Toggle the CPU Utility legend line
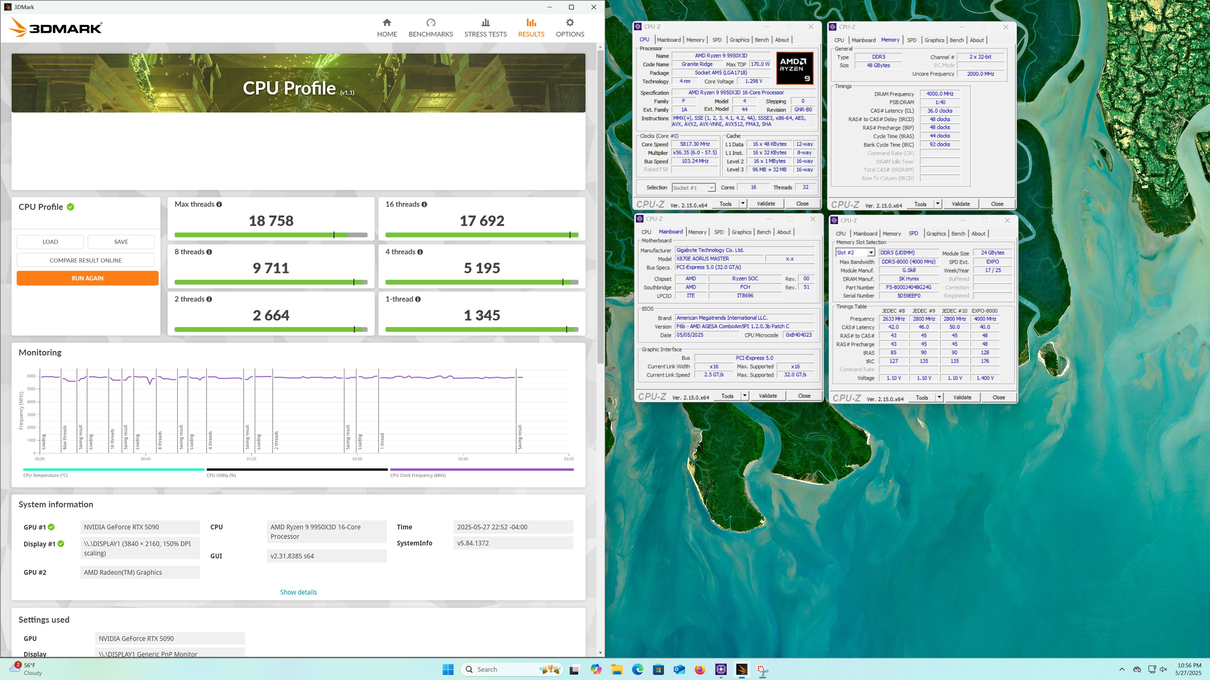This screenshot has height=680, width=1210. point(297,469)
